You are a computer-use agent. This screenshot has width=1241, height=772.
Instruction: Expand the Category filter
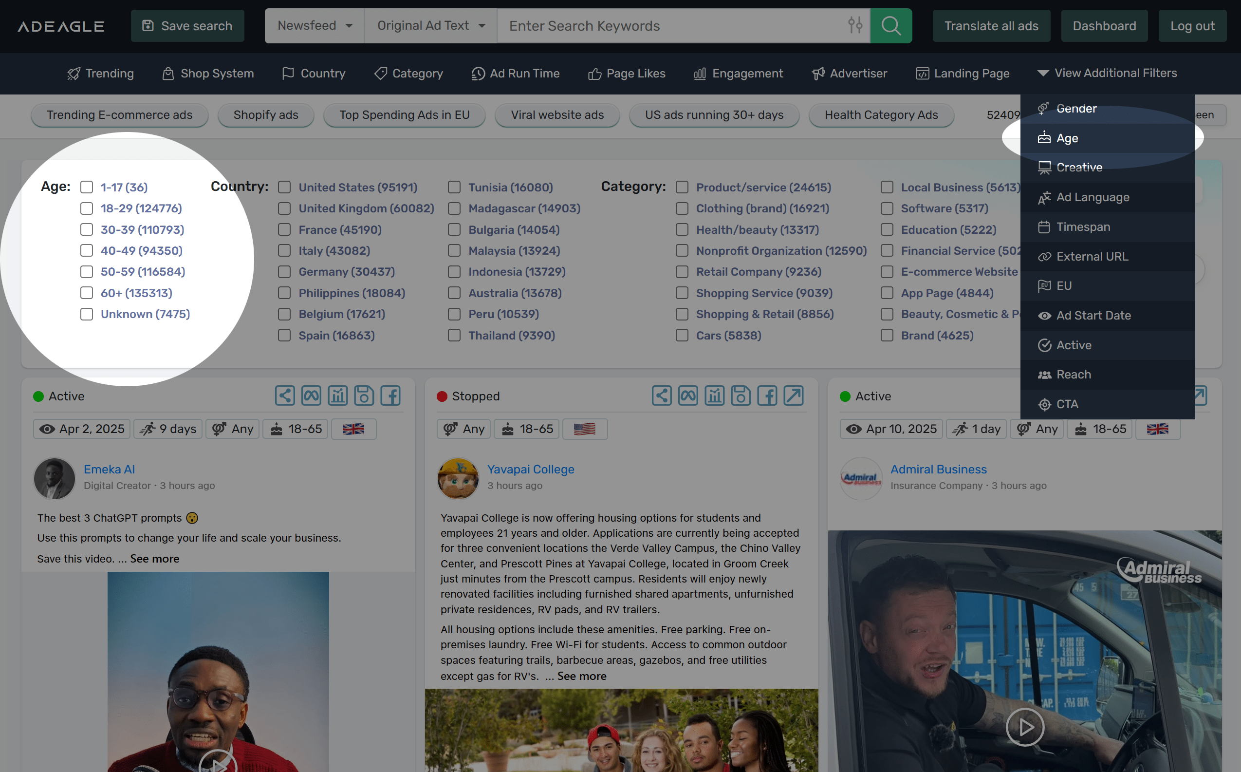pos(408,74)
